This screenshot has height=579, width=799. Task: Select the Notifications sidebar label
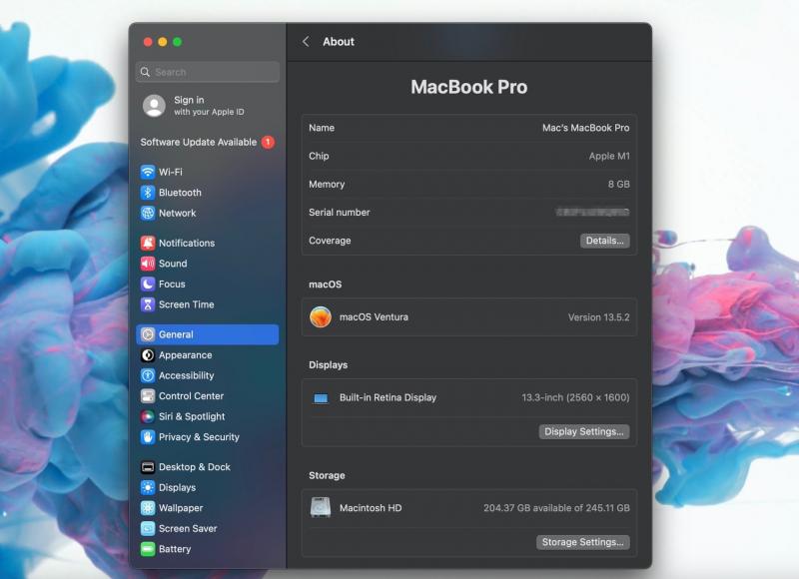pos(187,243)
